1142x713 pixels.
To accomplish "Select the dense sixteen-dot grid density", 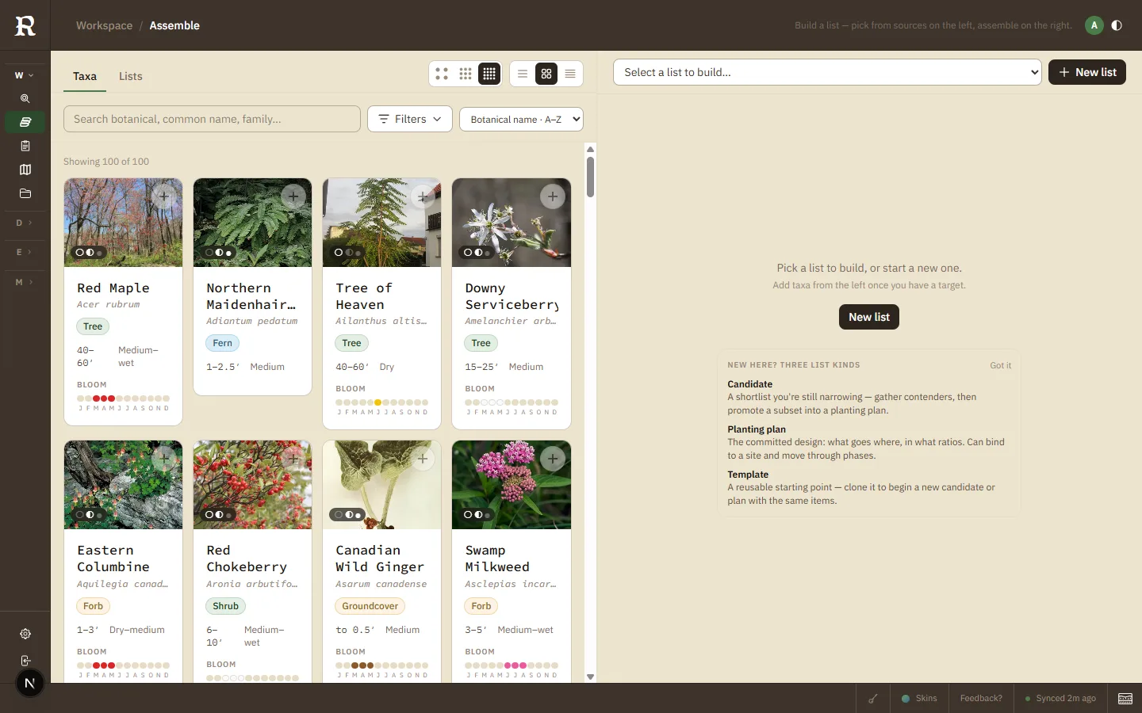I will point(489,74).
